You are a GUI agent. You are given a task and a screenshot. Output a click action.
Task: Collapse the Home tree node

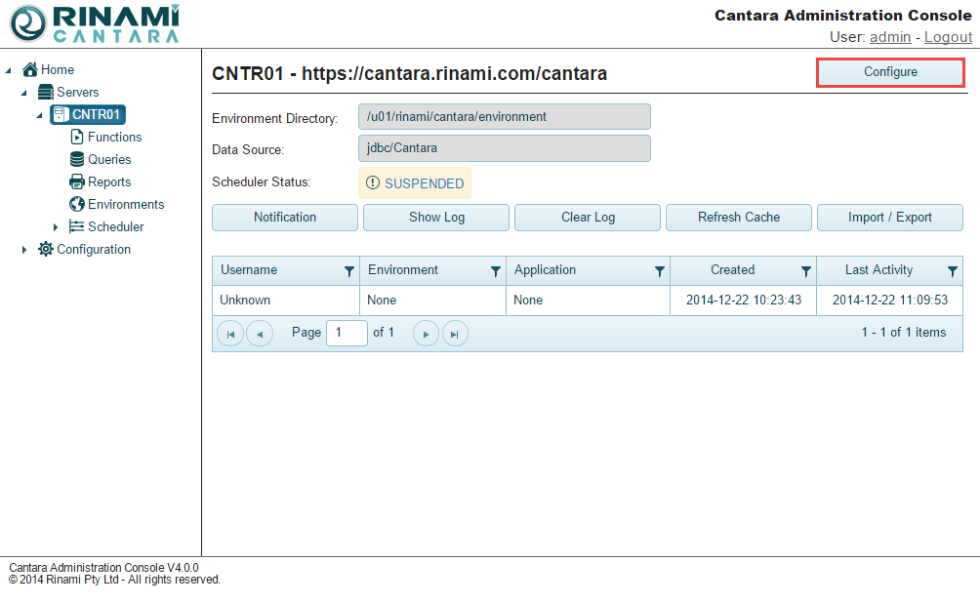9,70
